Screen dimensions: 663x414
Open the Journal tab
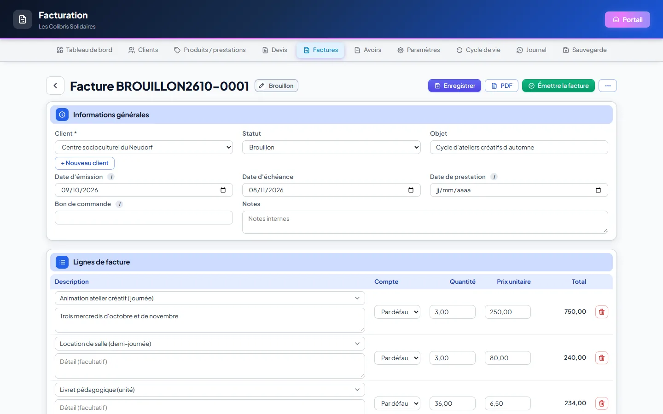(x=531, y=50)
